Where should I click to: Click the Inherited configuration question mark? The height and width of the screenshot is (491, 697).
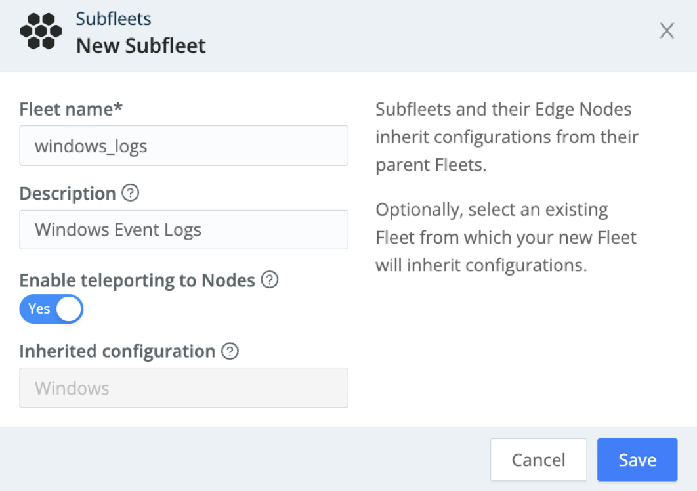(x=229, y=352)
